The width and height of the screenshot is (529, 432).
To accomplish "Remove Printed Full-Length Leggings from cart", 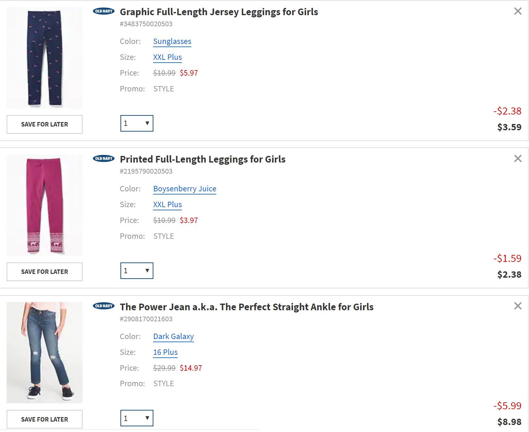I will [518, 158].
